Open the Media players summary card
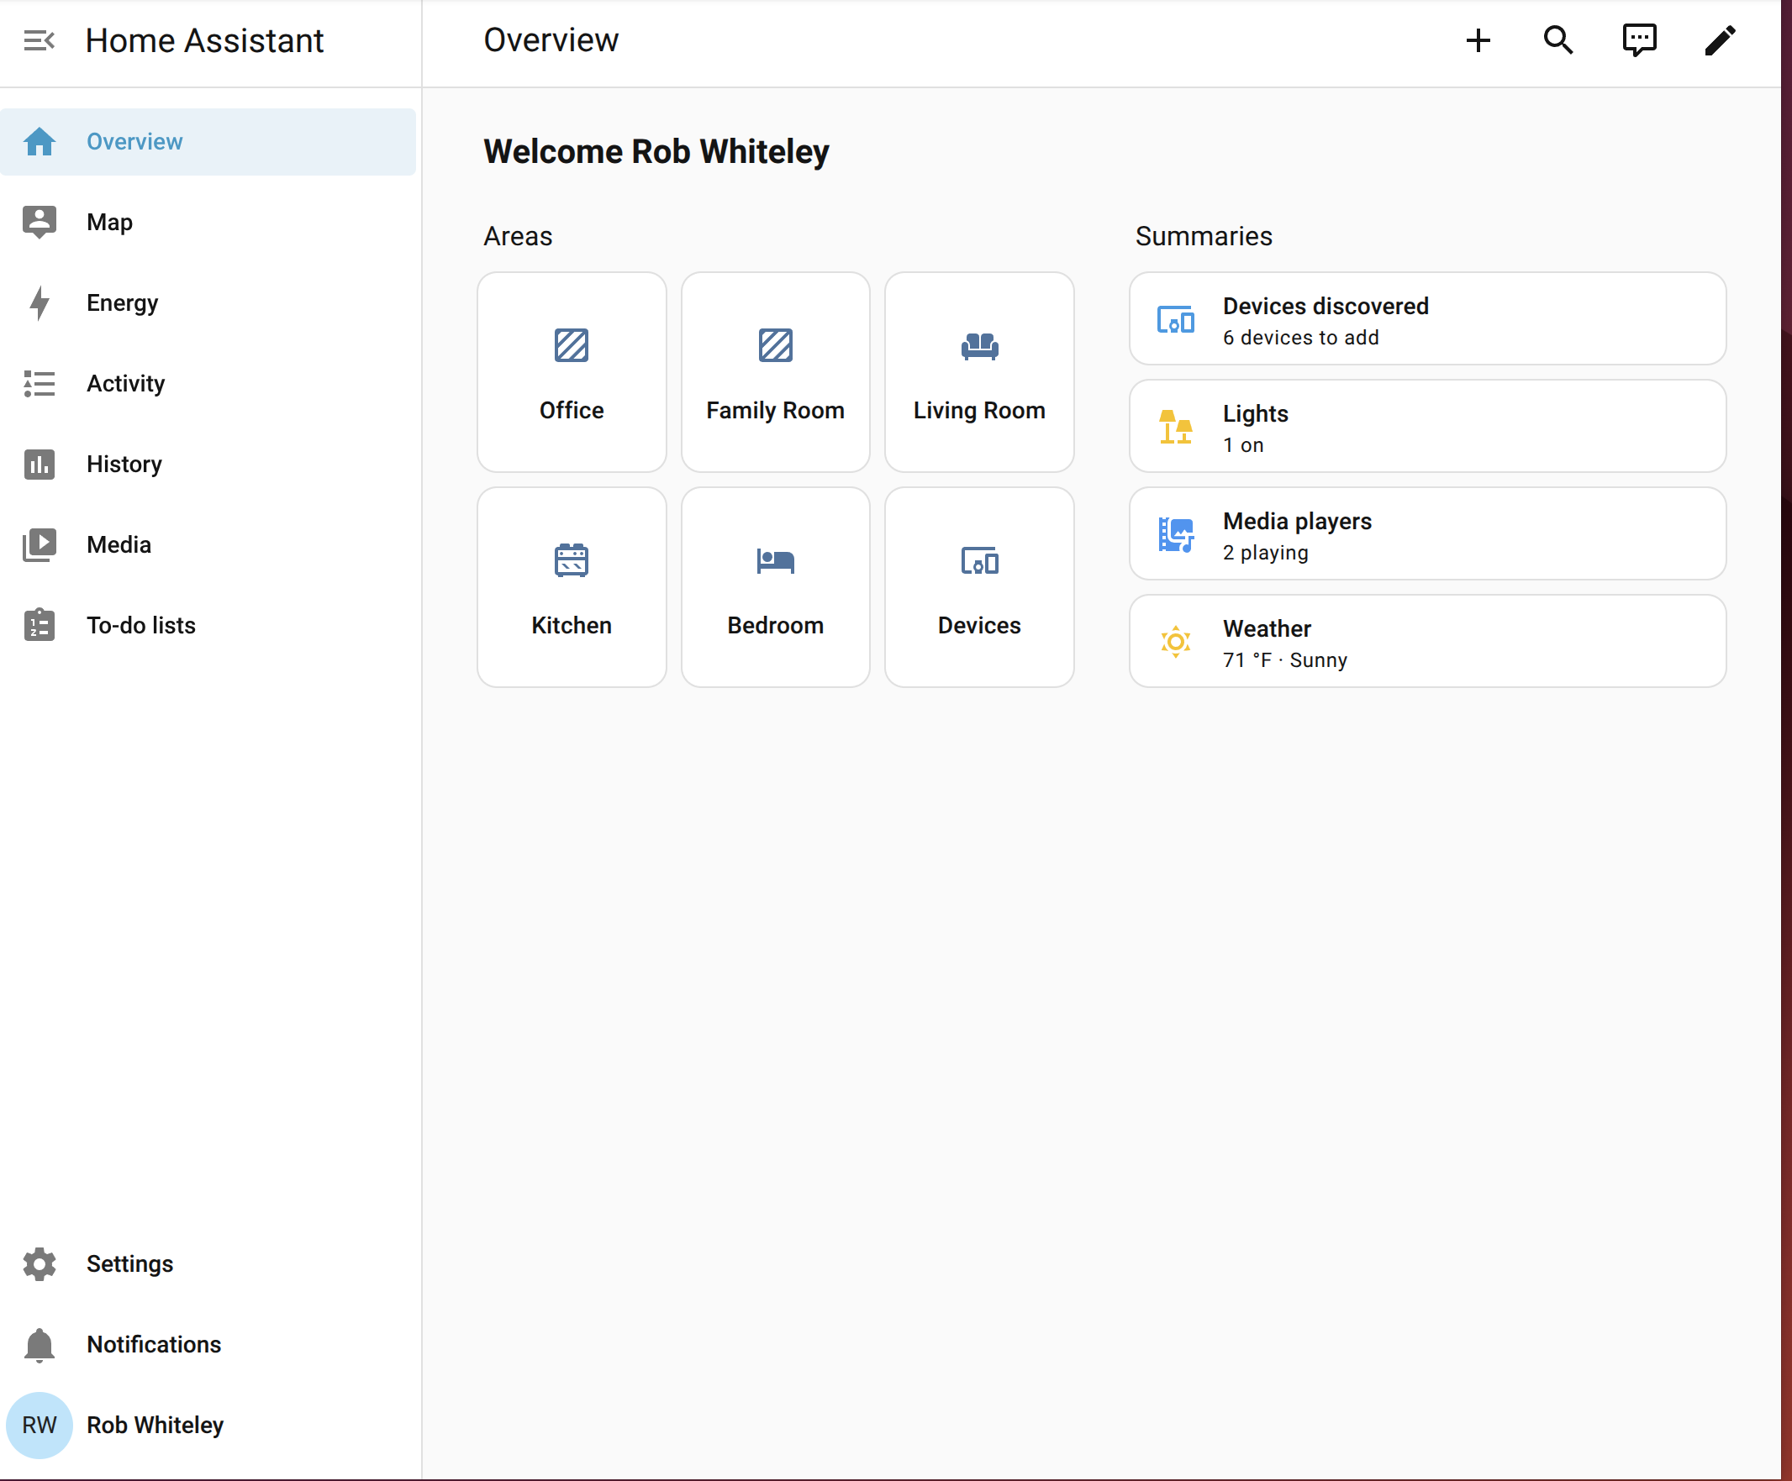Viewport: 1792px width, 1481px height. click(x=1426, y=533)
